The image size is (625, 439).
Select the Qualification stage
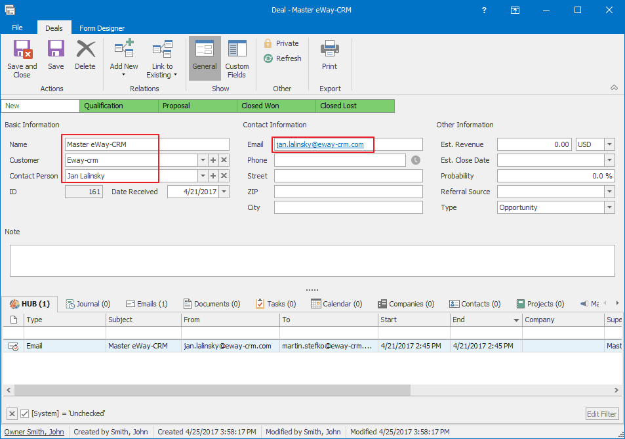pyautogui.click(x=119, y=106)
